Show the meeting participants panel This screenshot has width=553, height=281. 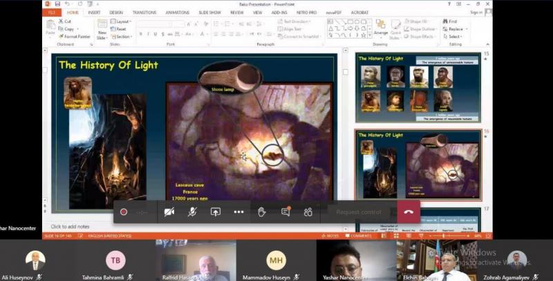point(308,212)
